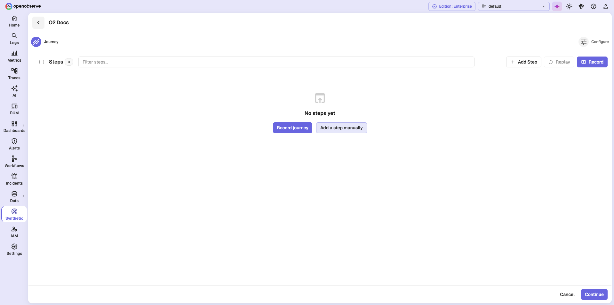Click the Record journey button

tap(292, 128)
